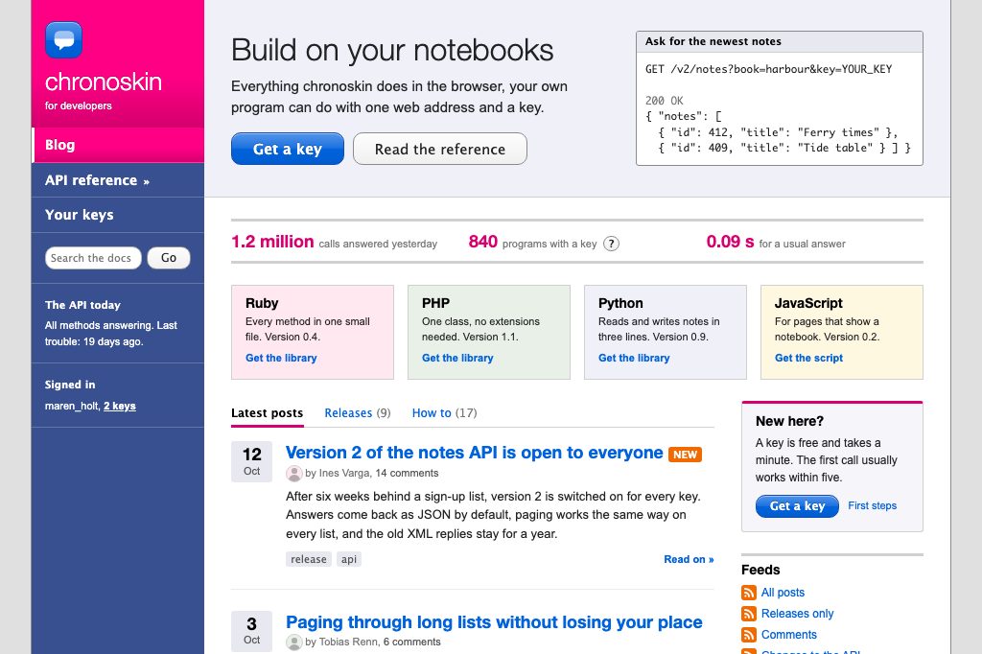Open Version 2 of the notes API post
Viewport: 982px width, 654px height.
(474, 453)
